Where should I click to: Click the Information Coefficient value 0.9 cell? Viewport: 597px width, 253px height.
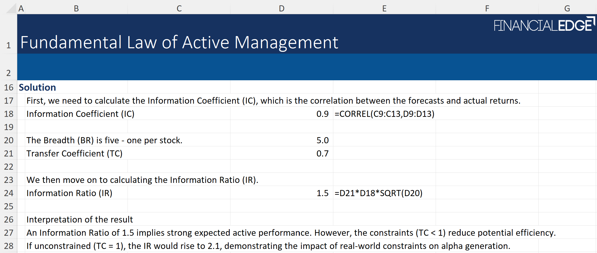click(281, 114)
